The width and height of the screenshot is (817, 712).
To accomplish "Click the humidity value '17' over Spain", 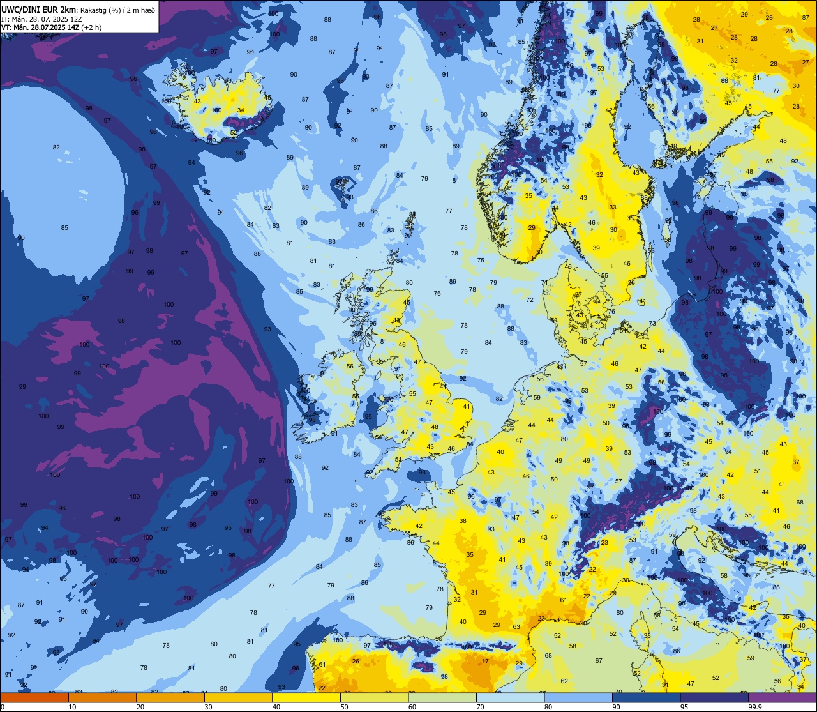I will (486, 662).
